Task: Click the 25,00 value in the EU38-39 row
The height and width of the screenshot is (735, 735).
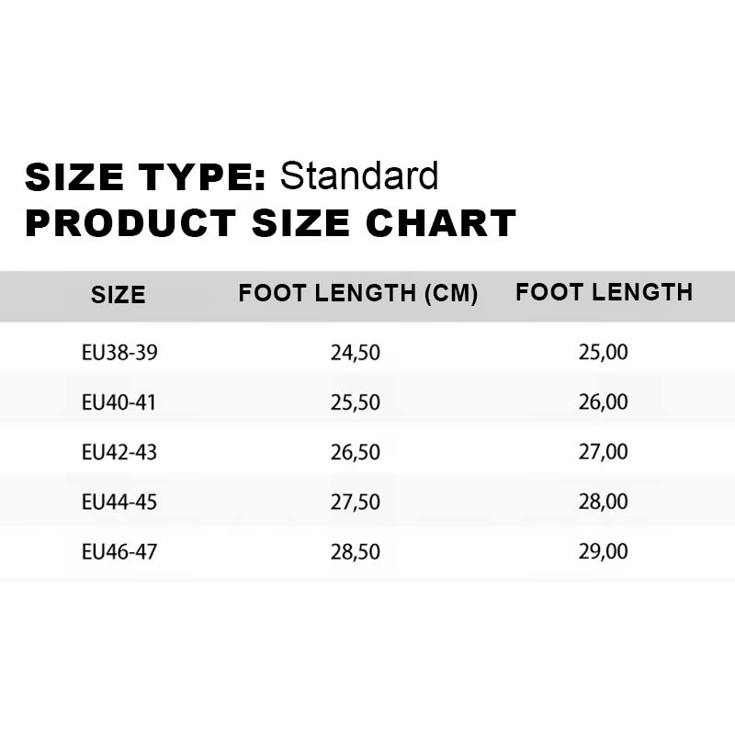Action: (604, 352)
